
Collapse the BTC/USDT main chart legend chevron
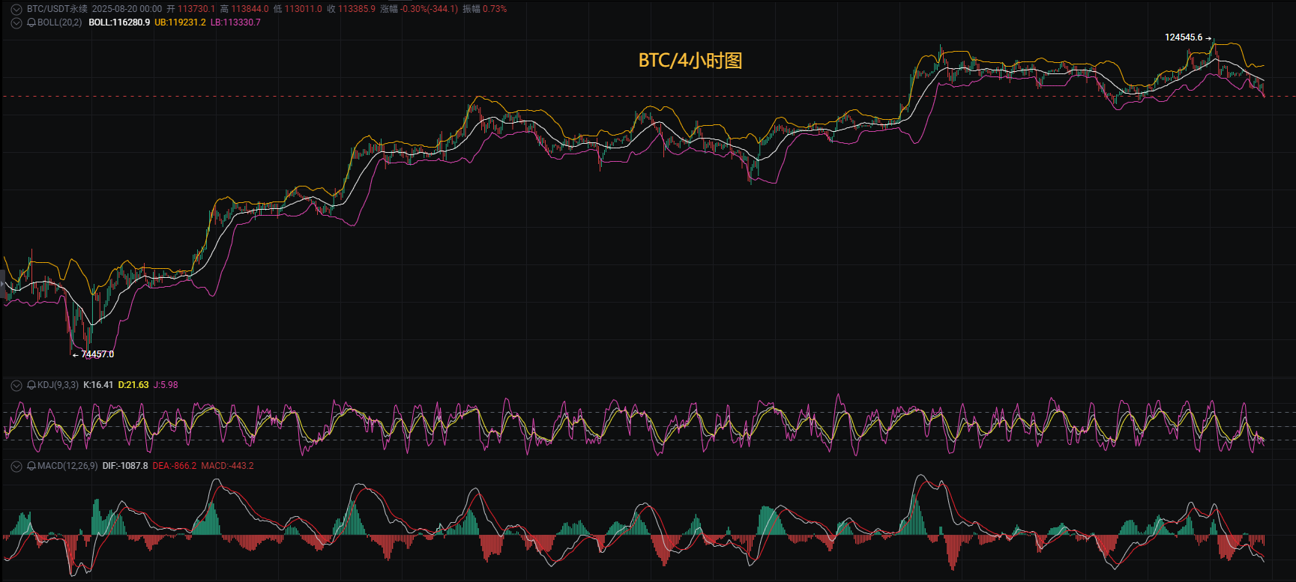tap(16, 9)
